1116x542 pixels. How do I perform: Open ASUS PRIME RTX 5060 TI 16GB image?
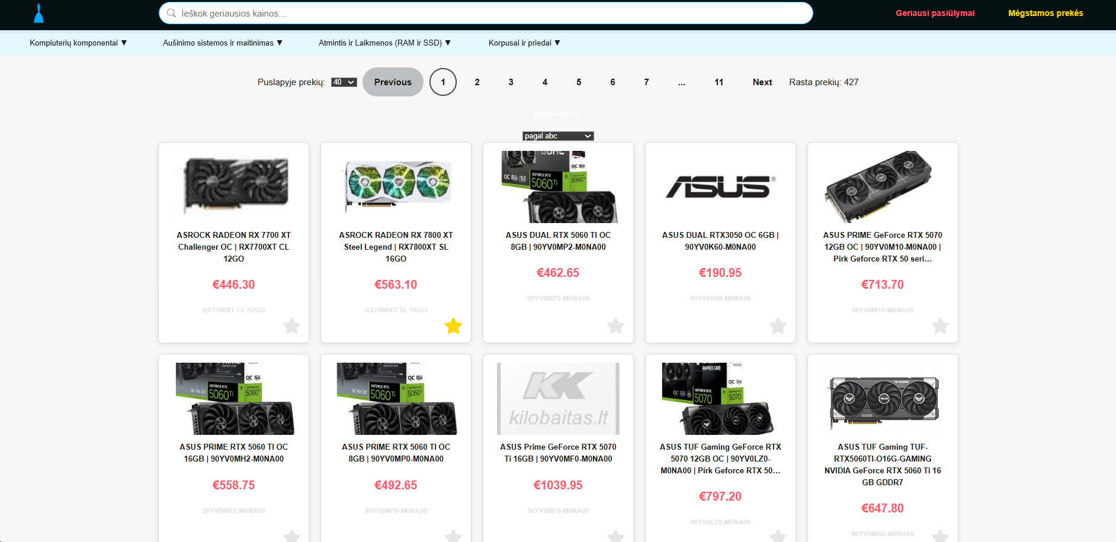pyautogui.click(x=233, y=399)
